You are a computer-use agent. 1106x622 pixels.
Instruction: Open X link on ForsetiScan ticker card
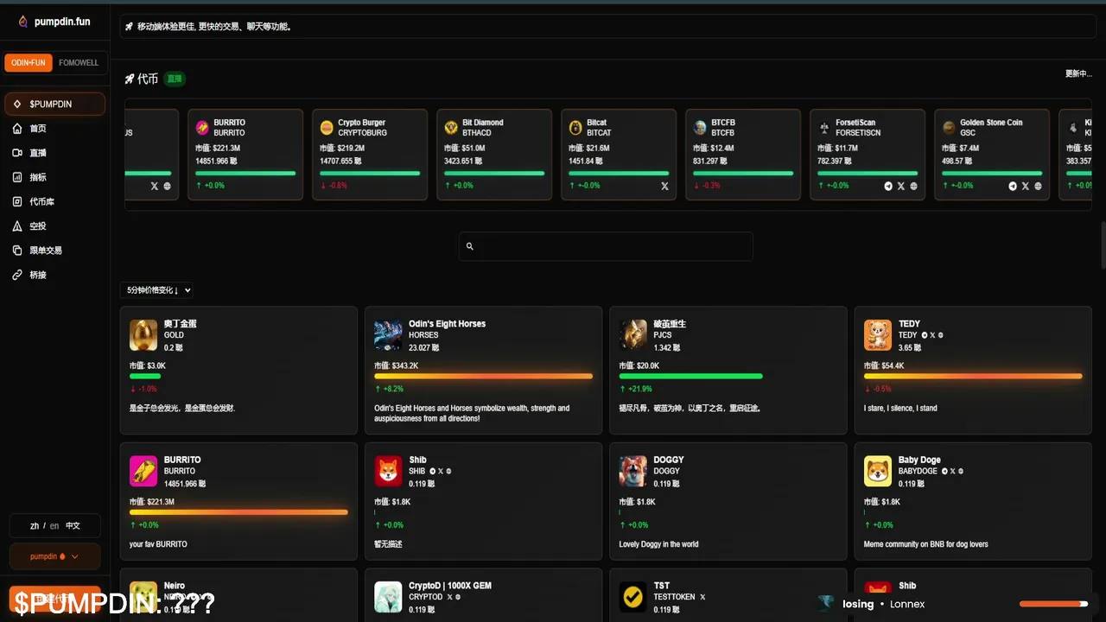(x=901, y=186)
